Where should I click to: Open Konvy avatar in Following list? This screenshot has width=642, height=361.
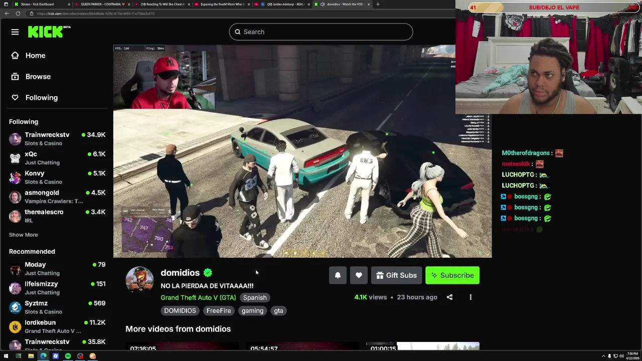tap(15, 177)
